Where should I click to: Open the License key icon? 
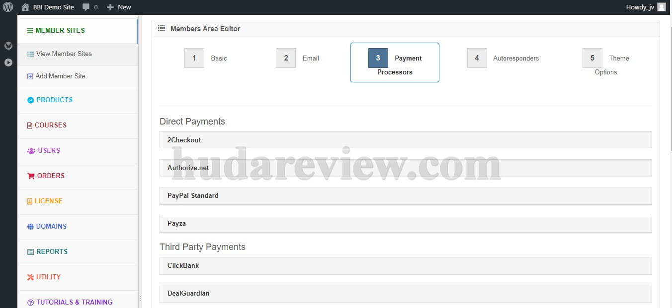click(x=30, y=201)
